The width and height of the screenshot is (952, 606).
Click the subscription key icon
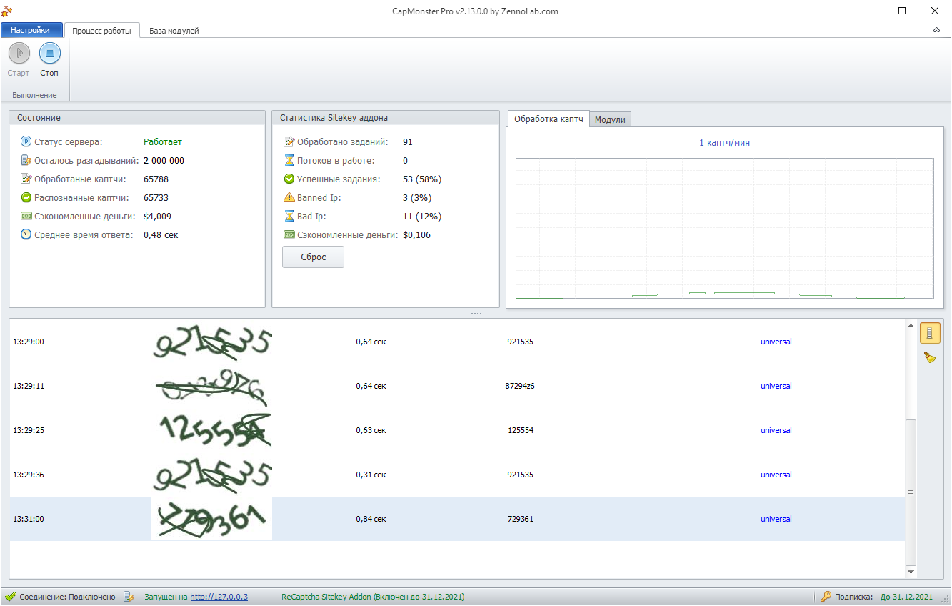click(x=826, y=596)
